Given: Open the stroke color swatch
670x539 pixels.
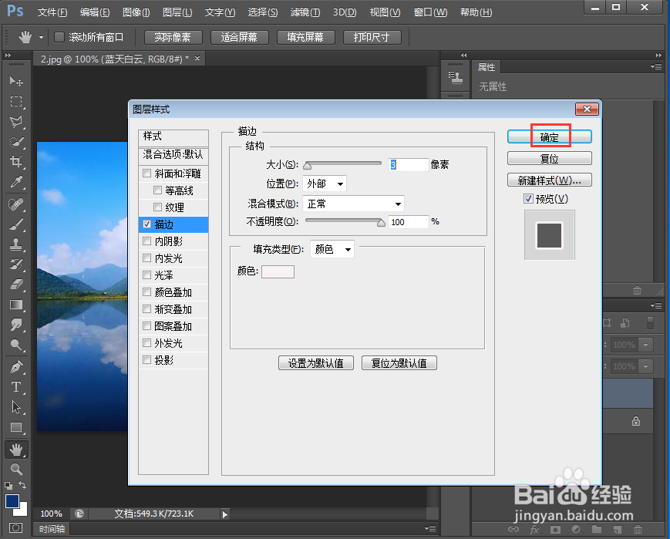Looking at the screenshot, I should pos(278,271).
